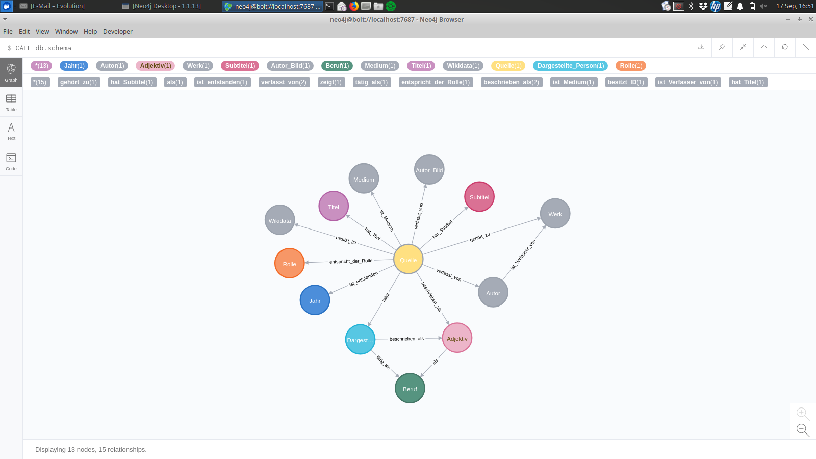
Task: Pin the result frame
Action: pos(722,47)
